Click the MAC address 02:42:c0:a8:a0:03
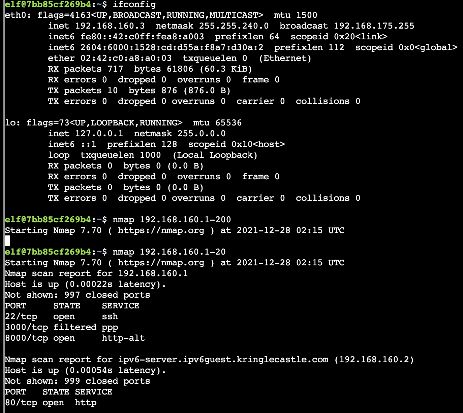Viewport: 463px width, 413px height. pyautogui.click(x=126, y=58)
